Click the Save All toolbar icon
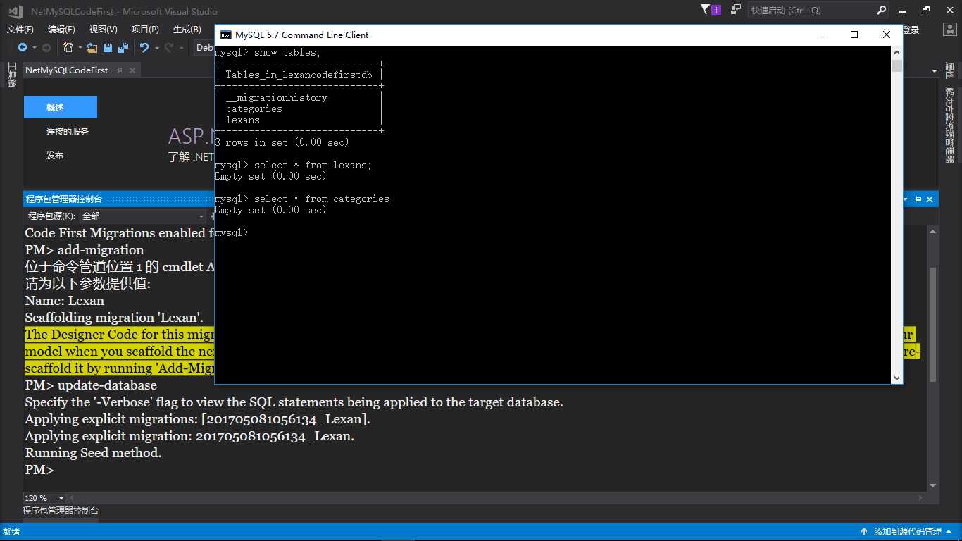Image resolution: width=962 pixels, height=541 pixels. 123,48
